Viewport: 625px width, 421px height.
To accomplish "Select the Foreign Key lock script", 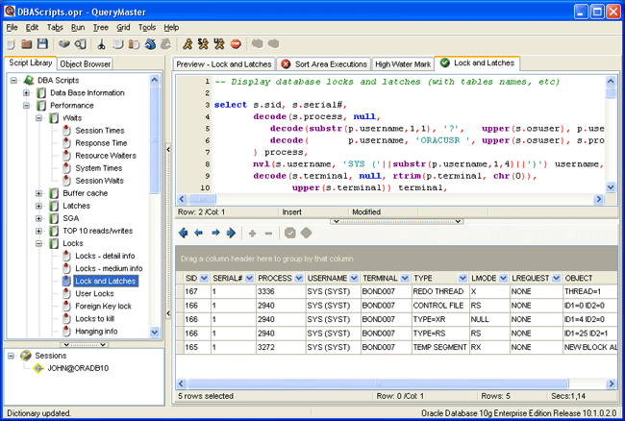I will tap(103, 307).
